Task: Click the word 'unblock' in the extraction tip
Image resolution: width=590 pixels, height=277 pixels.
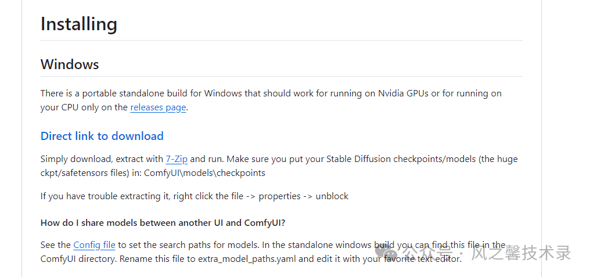Action: point(332,196)
